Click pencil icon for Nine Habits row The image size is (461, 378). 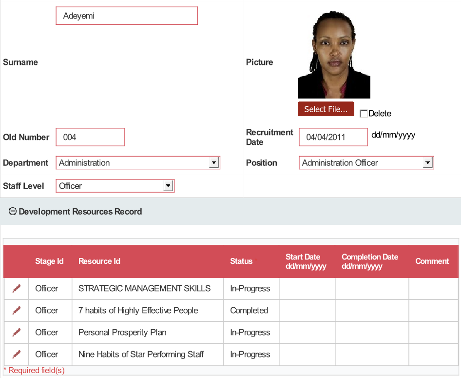click(x=17, y=355)
